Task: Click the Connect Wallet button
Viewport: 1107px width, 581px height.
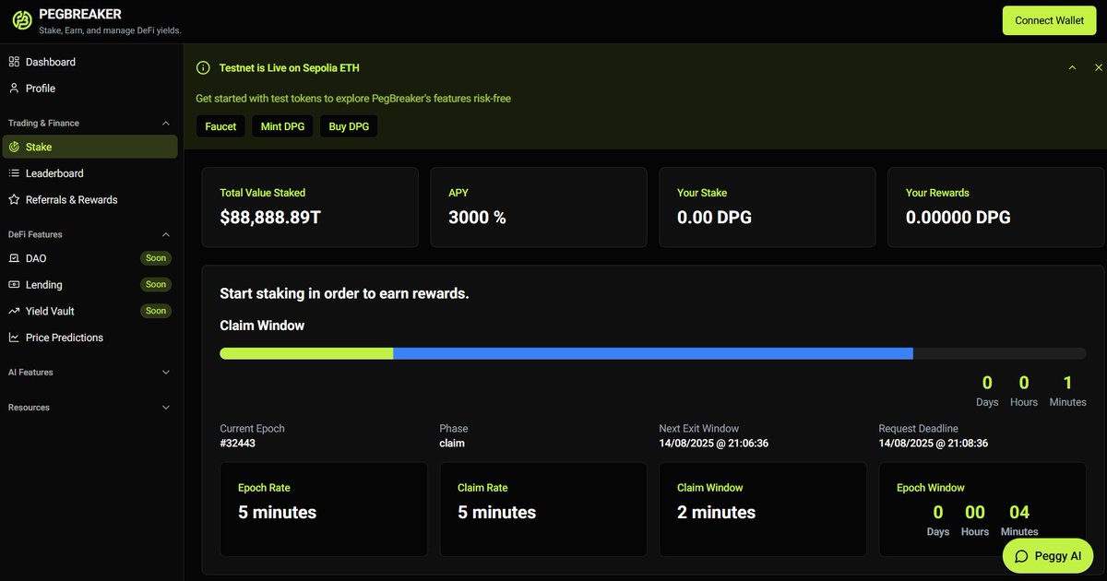Action: tap(1049, 20)
